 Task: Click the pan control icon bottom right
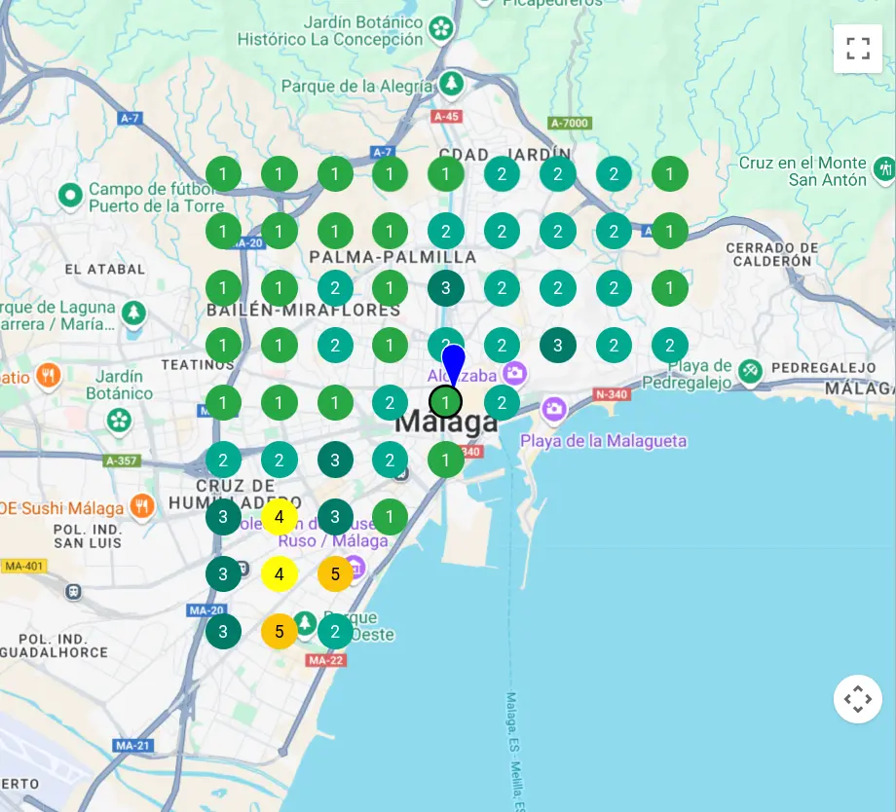[x=858, y=698]
